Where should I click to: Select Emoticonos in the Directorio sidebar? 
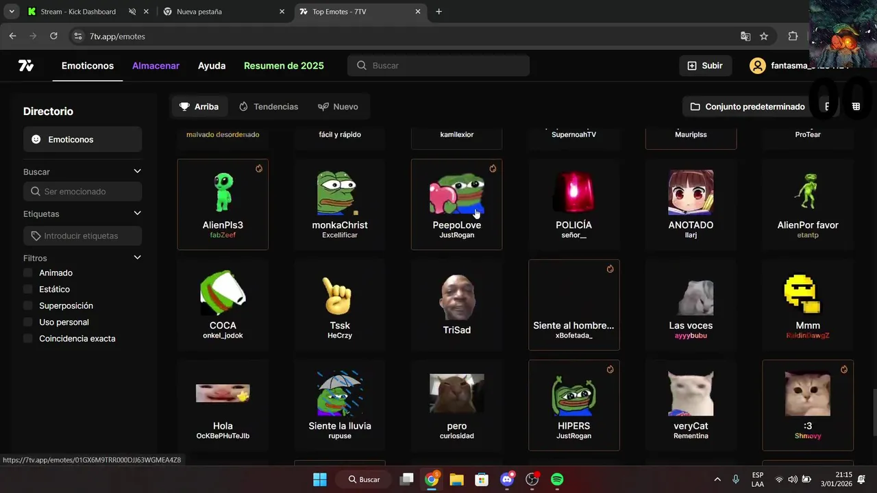[82, 140]
